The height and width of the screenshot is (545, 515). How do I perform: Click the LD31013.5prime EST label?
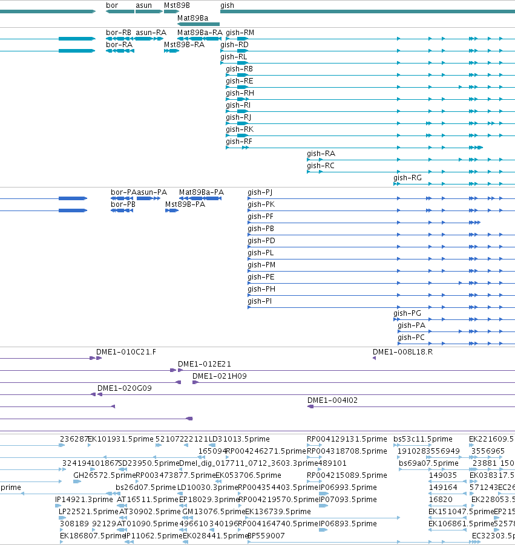pos(239,439)
